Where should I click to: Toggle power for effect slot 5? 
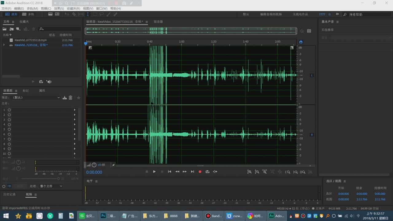pos(9,129)
